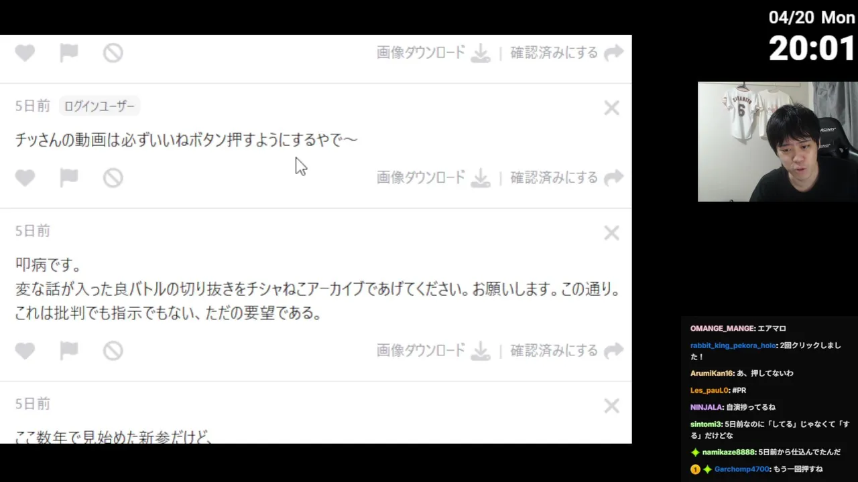Click the ログインユーザー badge

[99, 106]
